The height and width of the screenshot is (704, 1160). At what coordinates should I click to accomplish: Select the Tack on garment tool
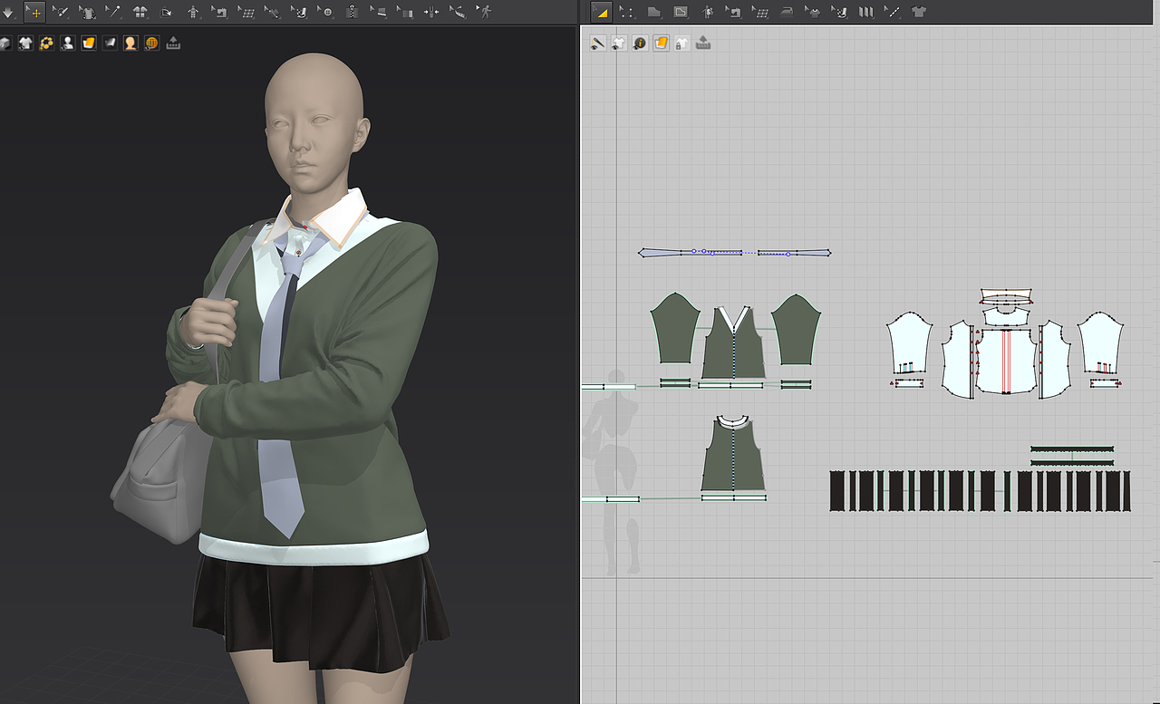[x=272, y=12]
